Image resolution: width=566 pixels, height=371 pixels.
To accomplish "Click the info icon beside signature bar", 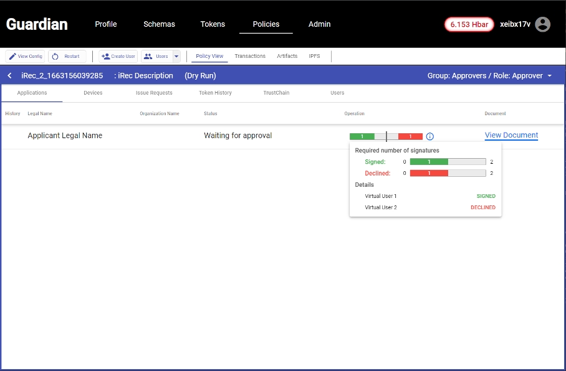I will [430, 136].
